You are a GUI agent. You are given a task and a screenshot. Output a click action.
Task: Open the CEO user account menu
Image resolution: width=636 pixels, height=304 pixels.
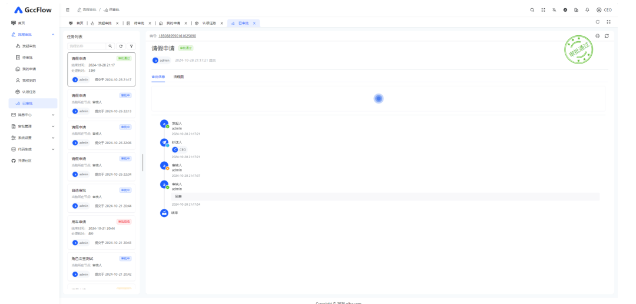604,10
